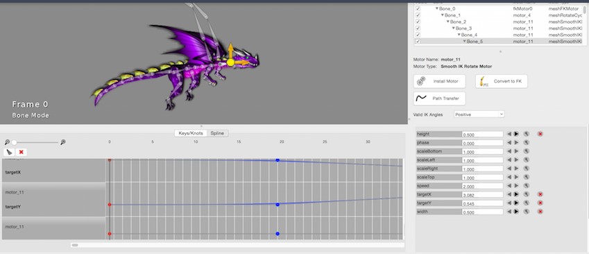Click the timeline zoom slider handle
The image size is (589, 254).
pyautogui.click(x=14, y=142)
